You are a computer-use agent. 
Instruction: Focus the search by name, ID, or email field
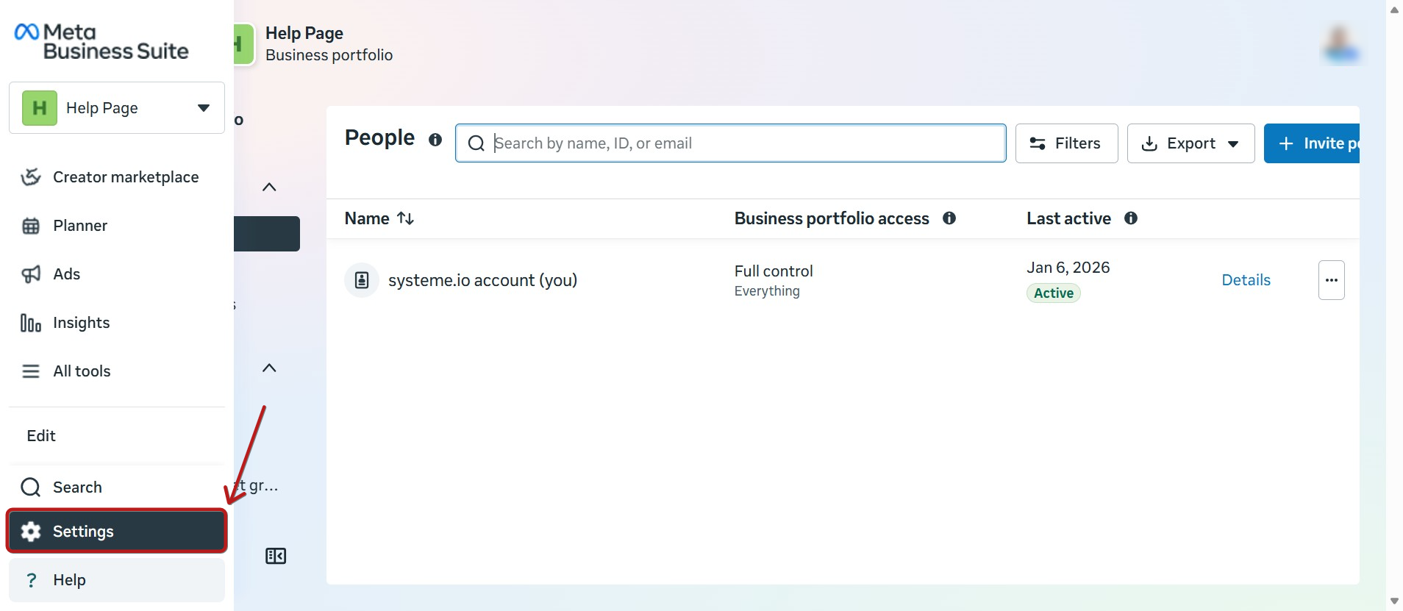[x=730, y=143]
